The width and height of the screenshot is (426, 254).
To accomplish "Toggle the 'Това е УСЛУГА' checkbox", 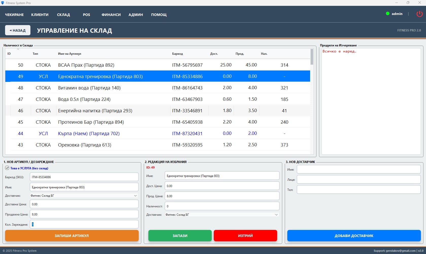I will tap(7, 168).
